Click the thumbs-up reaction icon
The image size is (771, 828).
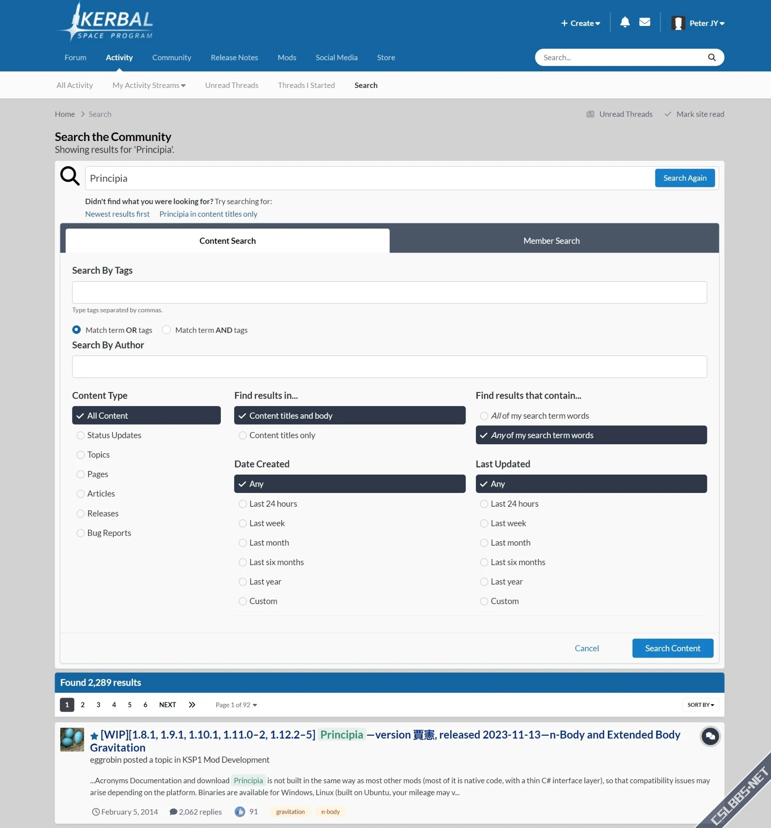coord(240,812)
